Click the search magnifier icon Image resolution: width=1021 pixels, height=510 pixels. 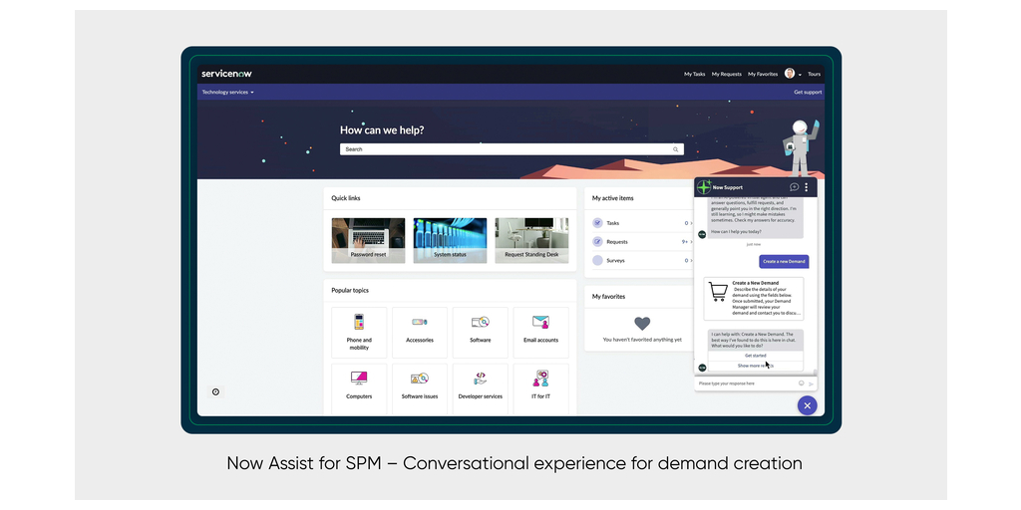(x=675, y=149)
